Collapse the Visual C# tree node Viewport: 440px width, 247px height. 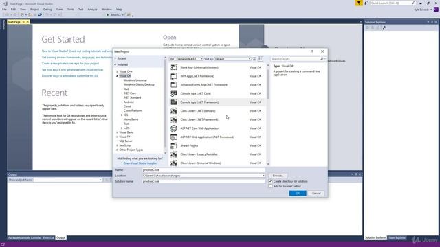tap(117, 76)
